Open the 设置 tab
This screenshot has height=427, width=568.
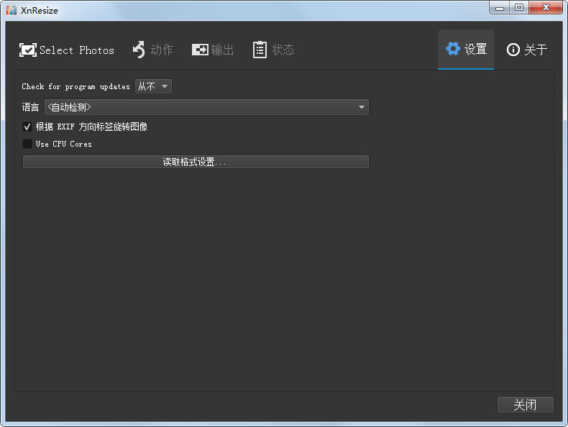(x=466, y=50)
